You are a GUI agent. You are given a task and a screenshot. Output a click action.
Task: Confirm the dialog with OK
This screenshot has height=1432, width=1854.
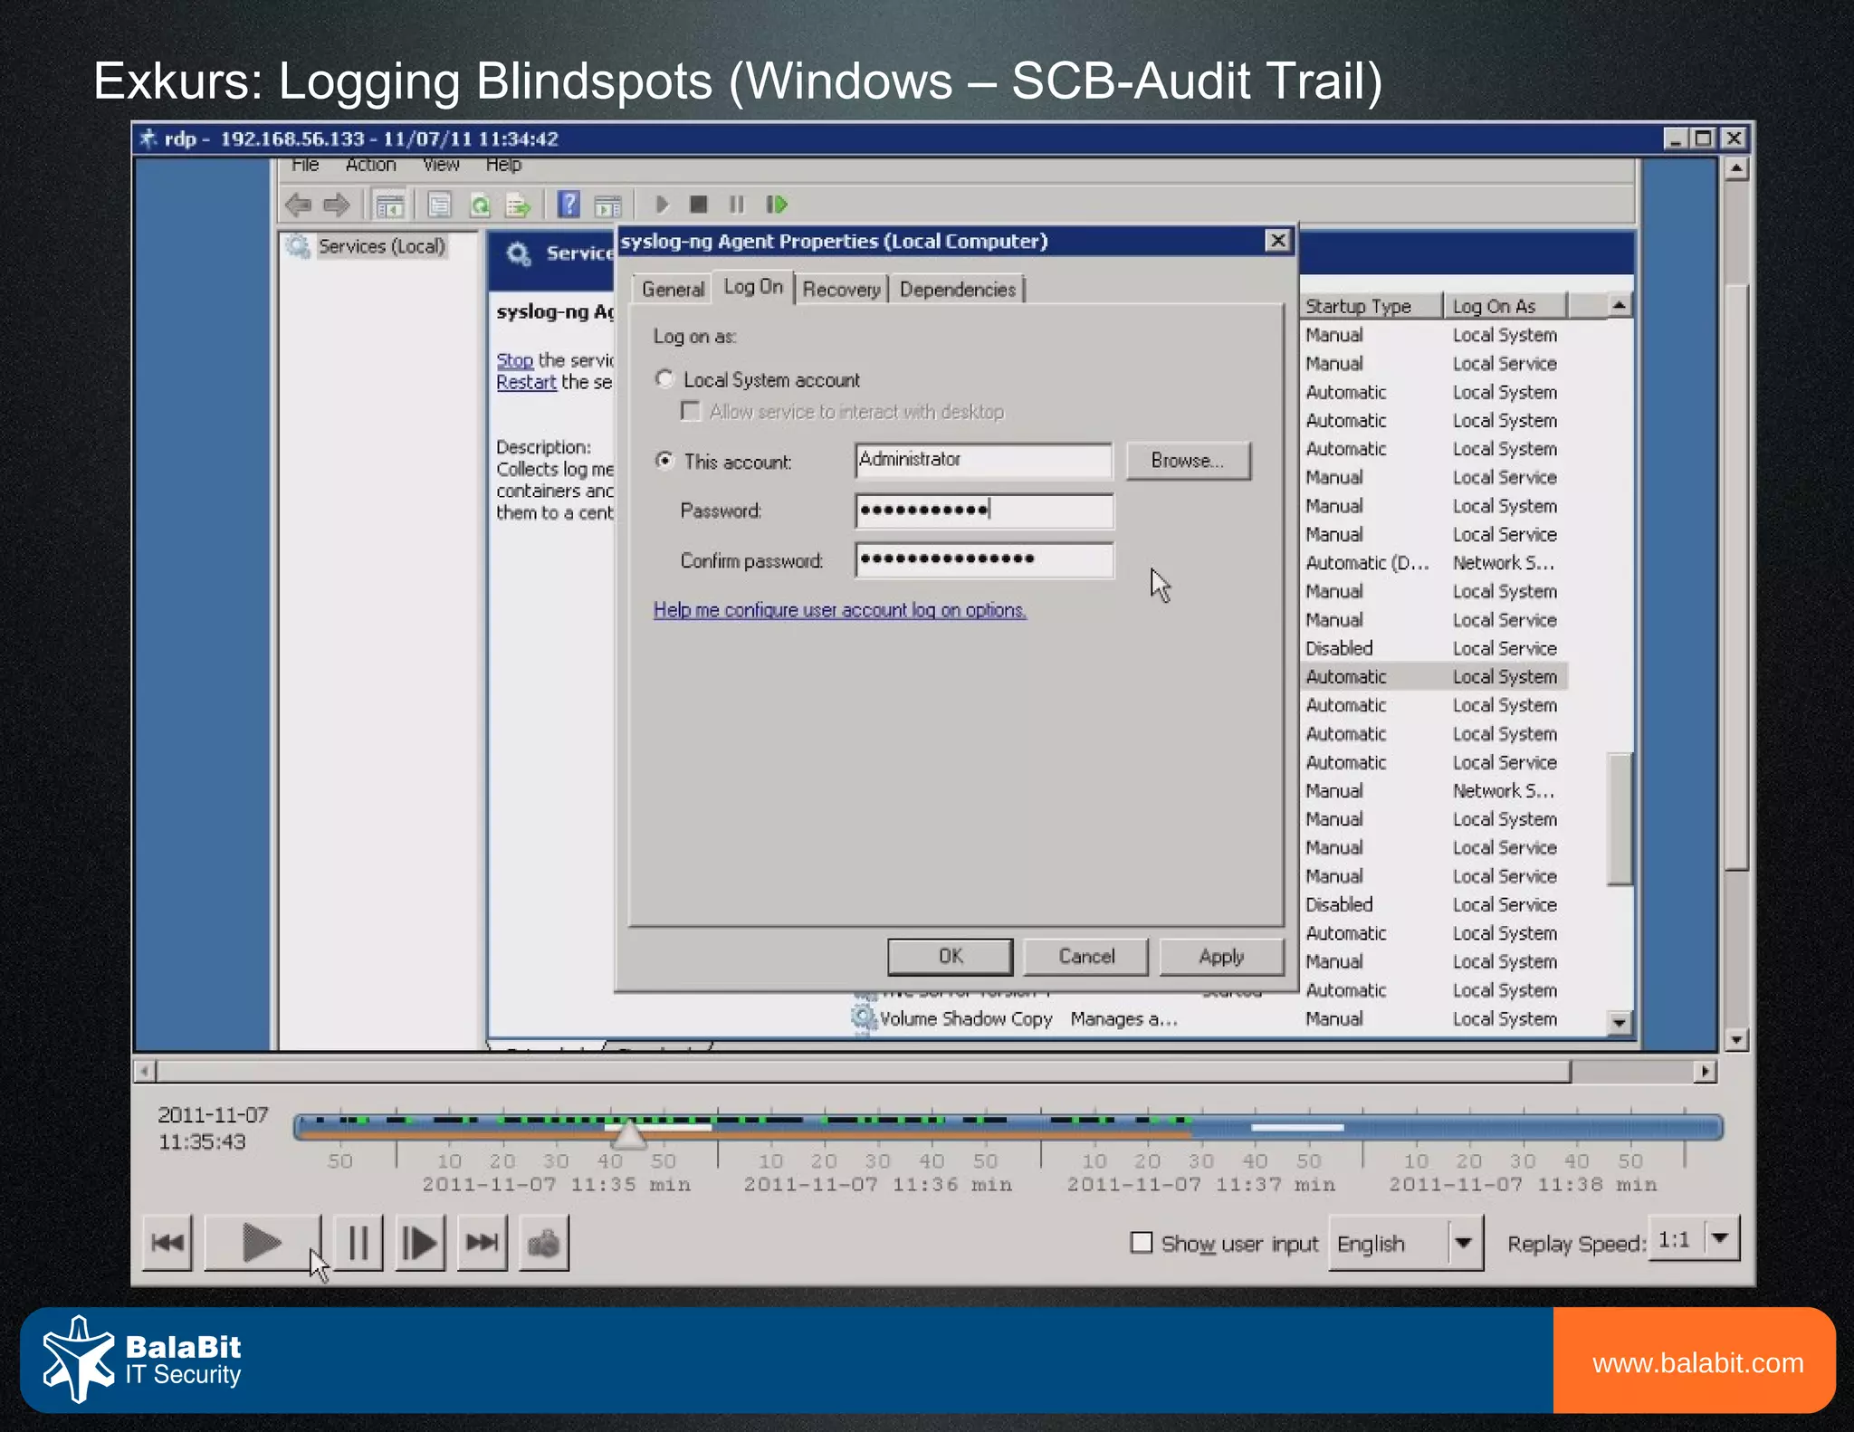(x=951, y=957)
